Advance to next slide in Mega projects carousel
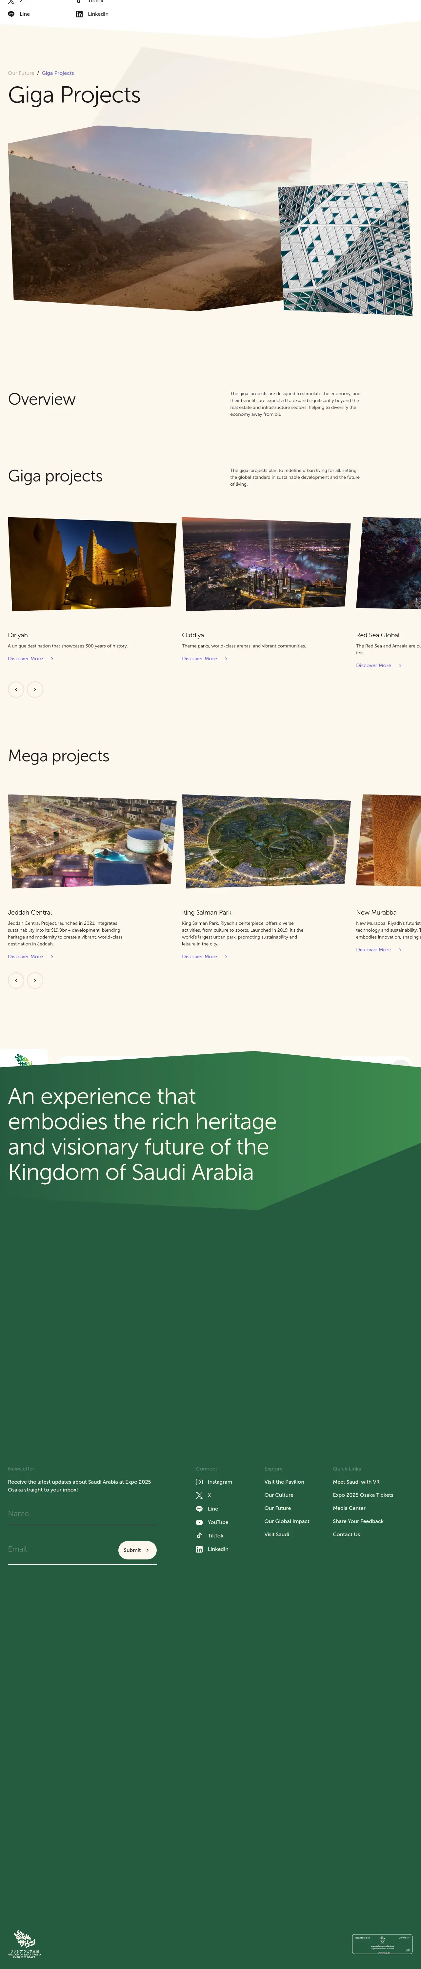 [35, 980]
